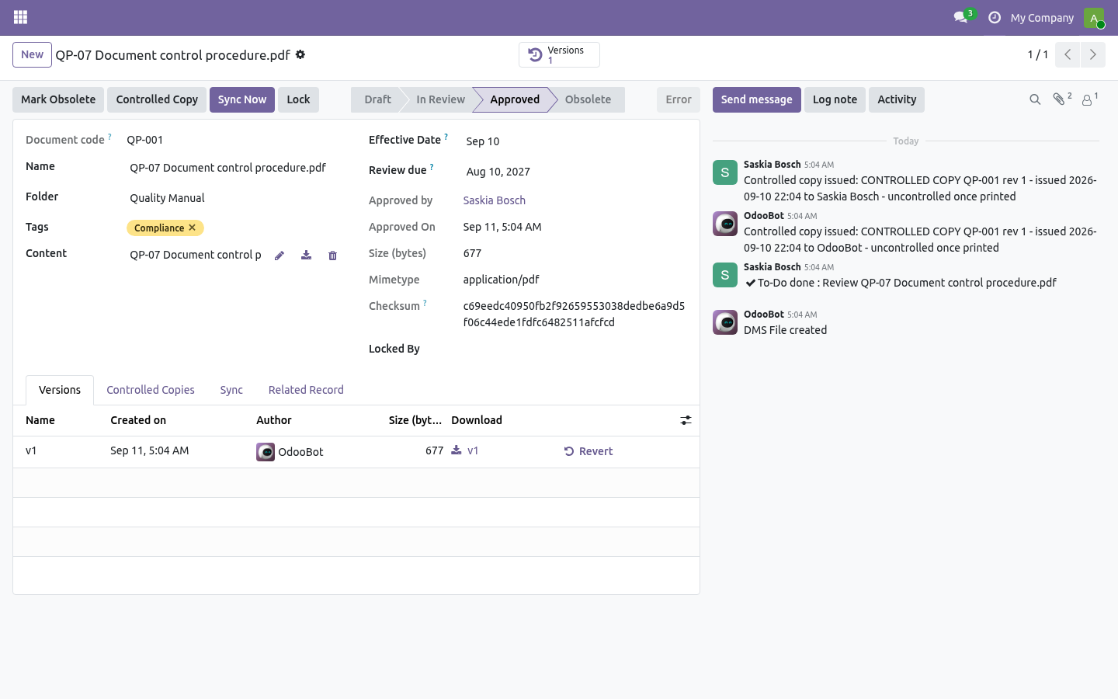Select the Approved status stage
Screen dimensions: 1118x699
(514, 99)
